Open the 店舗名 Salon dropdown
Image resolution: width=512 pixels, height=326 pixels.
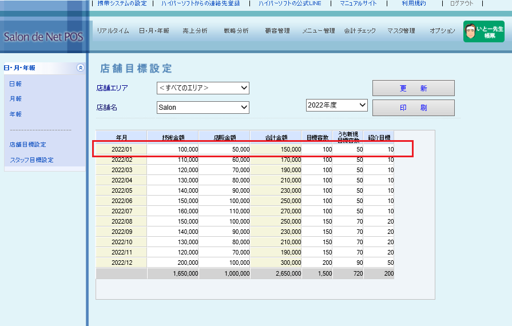tap(203, 108)
